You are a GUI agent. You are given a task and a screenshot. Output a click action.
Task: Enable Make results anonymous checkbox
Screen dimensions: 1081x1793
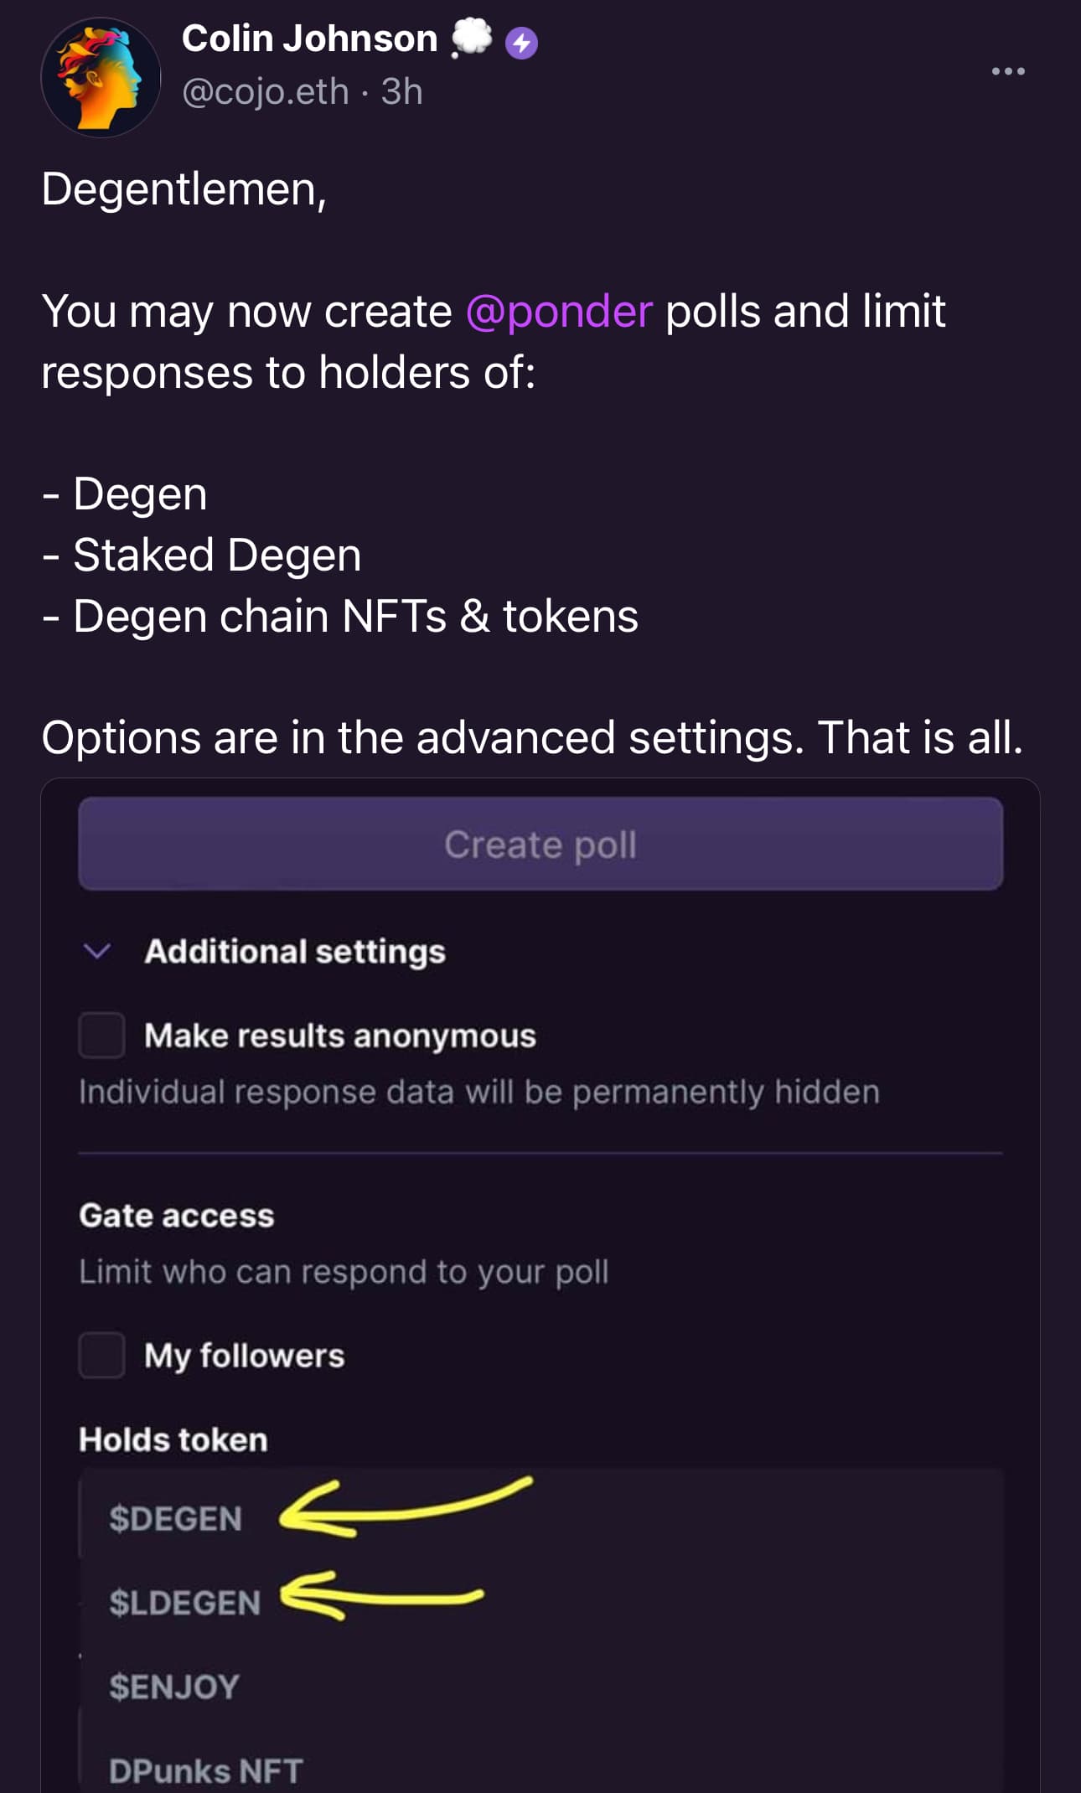click(102, 1035)
